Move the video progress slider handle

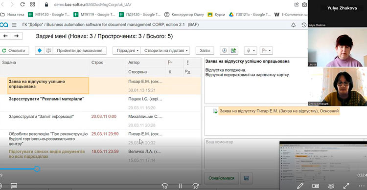coord(37,169)
